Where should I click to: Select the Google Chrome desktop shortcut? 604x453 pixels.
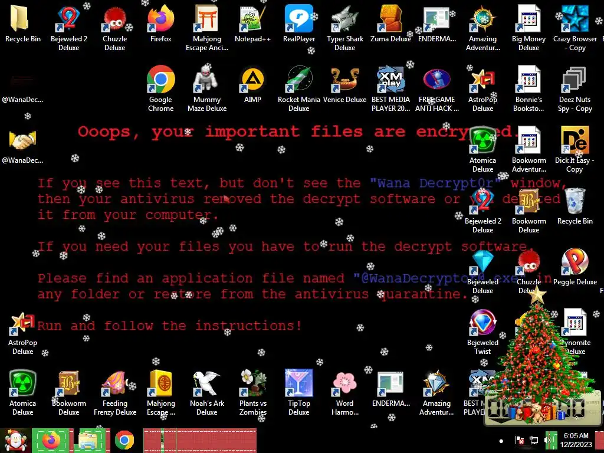coord(160,88)
